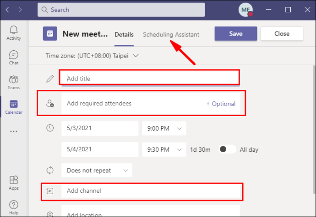
Task: Open the Activity feed
Action: point(14,33)
